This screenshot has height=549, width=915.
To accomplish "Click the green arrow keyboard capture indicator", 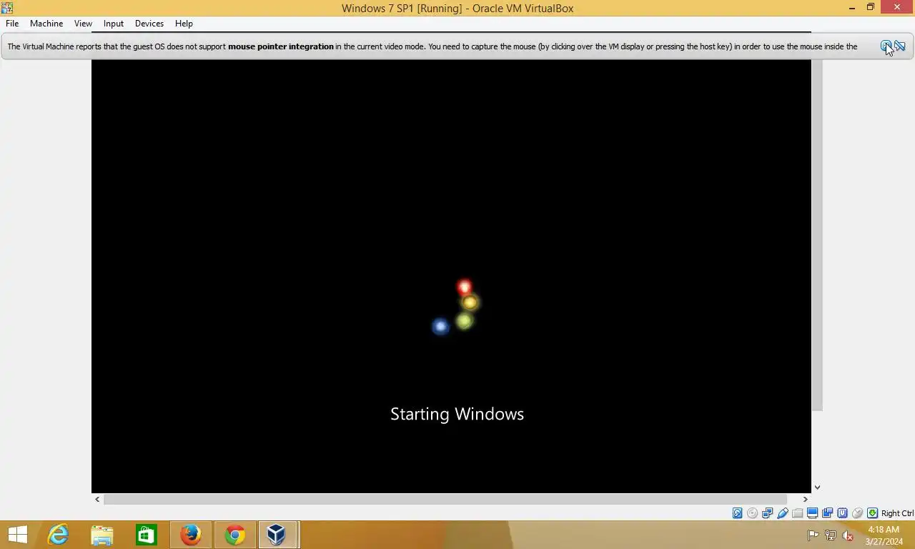I will (872, 513).
